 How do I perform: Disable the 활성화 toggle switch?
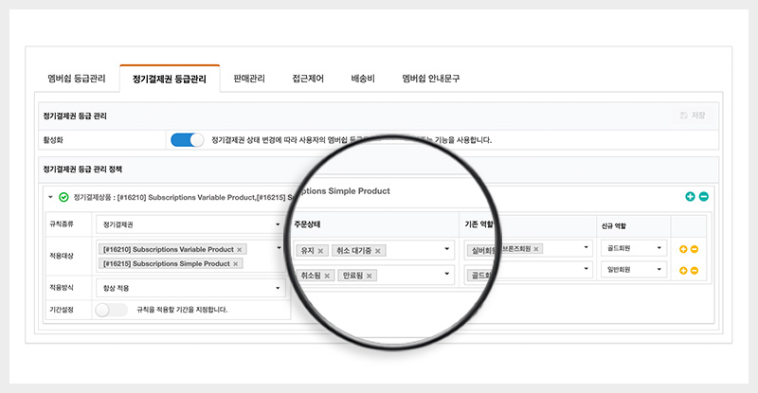click(x=187, y=140)
